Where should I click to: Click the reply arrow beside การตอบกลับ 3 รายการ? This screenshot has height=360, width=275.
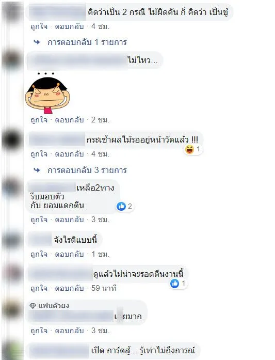pyautogui.click(x=37, y=170)
